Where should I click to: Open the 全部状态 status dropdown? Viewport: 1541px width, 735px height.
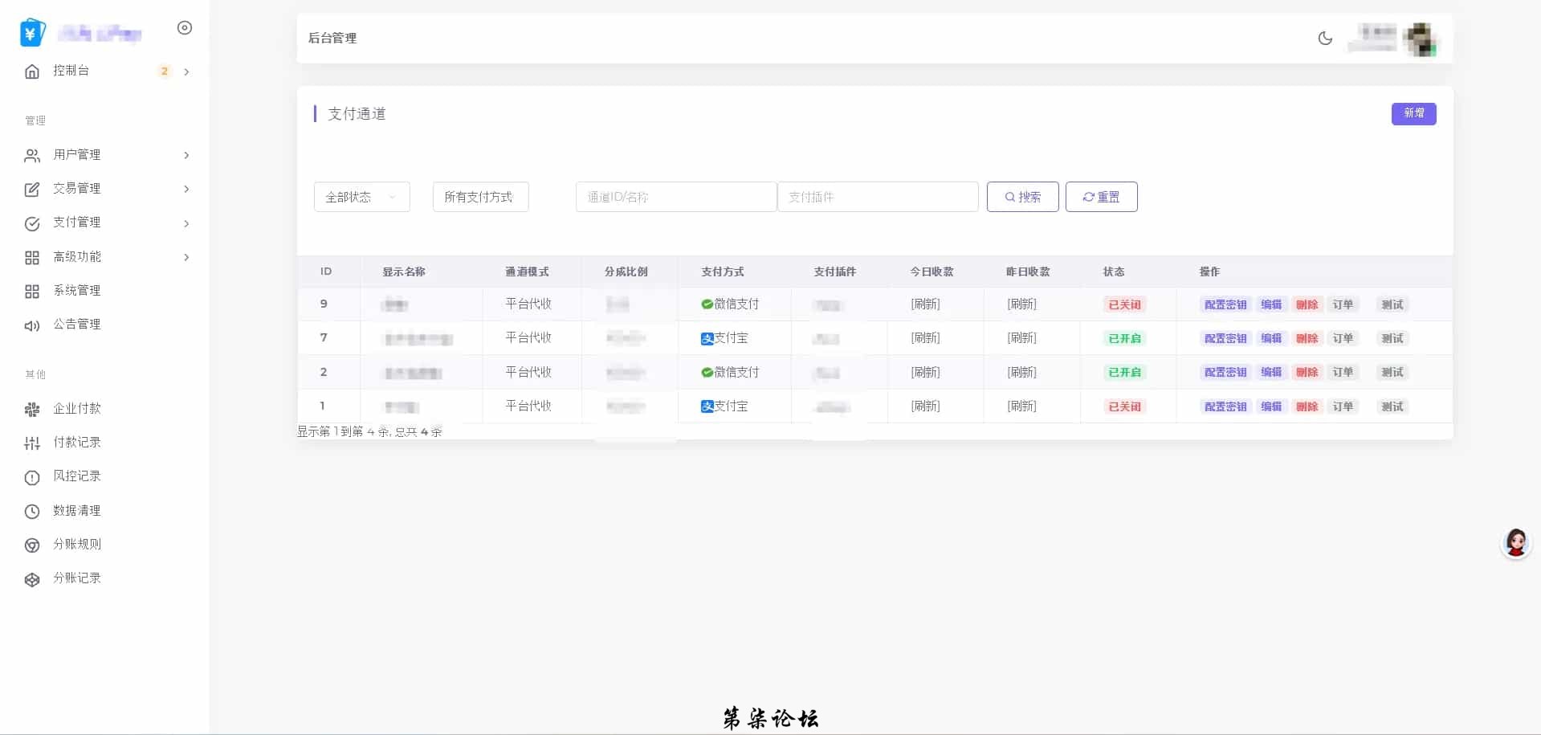point(361,197)
